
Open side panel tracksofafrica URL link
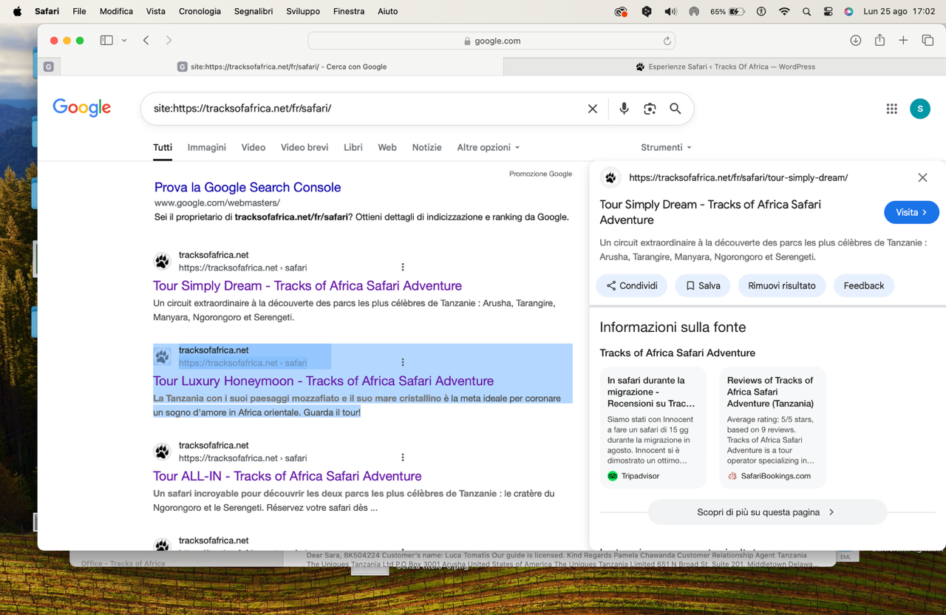tap(738, 177)
